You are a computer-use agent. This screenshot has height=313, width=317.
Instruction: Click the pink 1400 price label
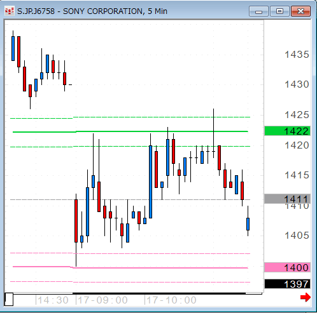[x=288, y=267]
